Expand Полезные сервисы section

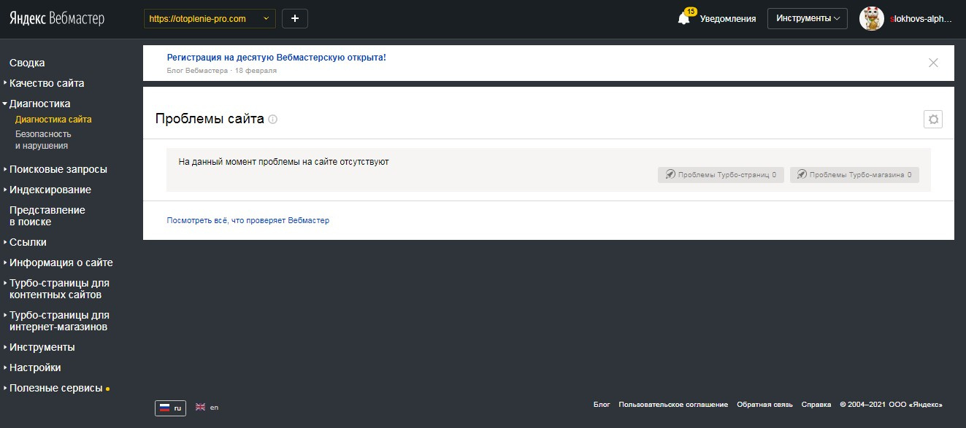55,388
